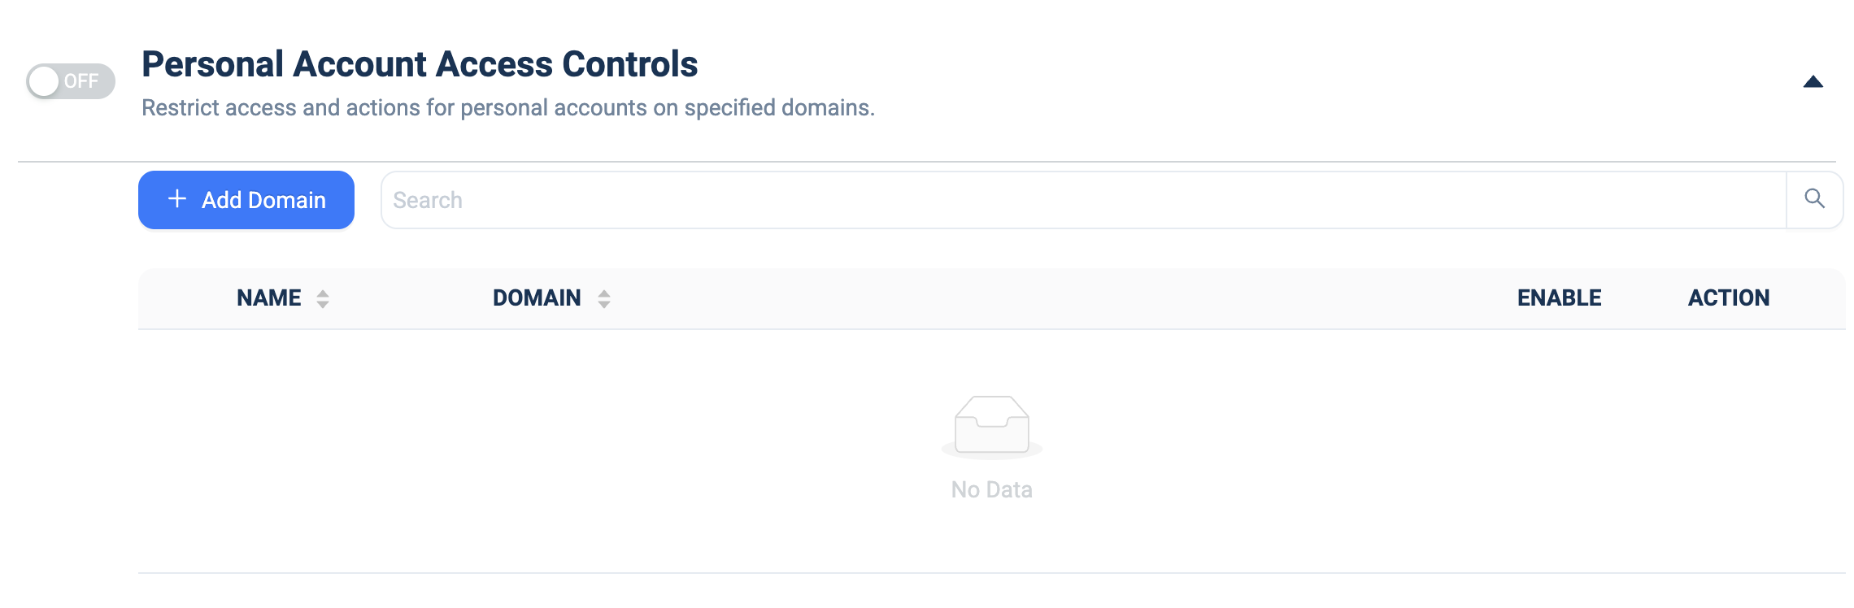Viewport: 1854px width, 608px height.
Task: Click the ENABLE column header
Action: (x=1560, y=298)
